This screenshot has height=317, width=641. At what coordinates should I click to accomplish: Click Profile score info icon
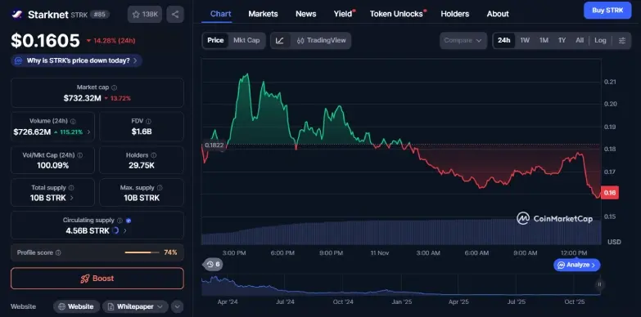pos(58,252)
